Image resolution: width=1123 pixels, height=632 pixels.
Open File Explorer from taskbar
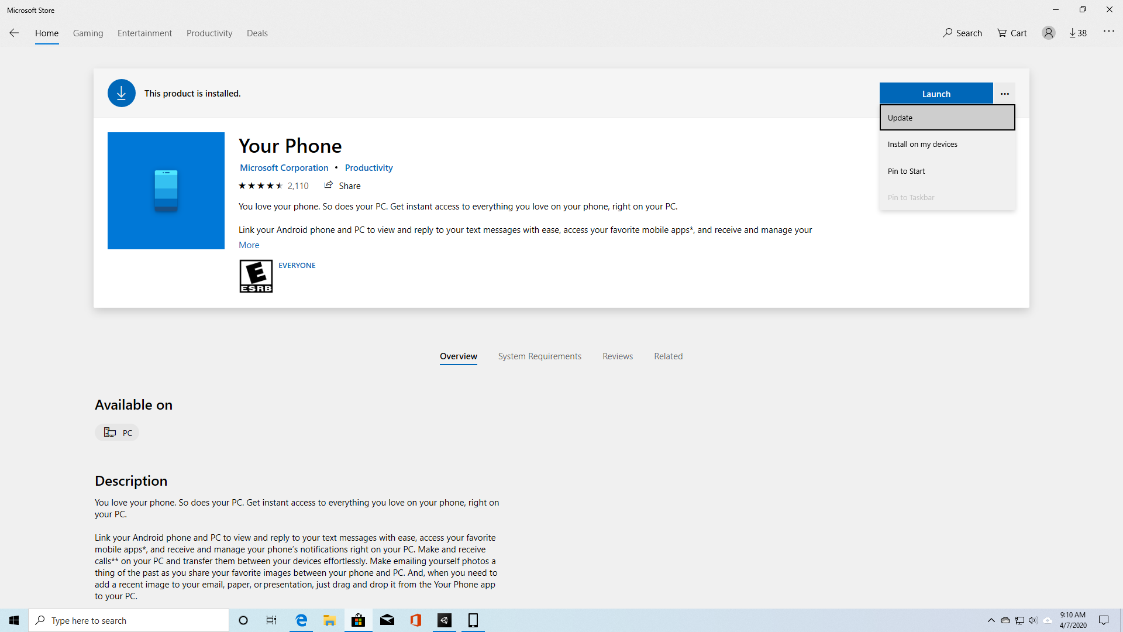click(330, 620)
